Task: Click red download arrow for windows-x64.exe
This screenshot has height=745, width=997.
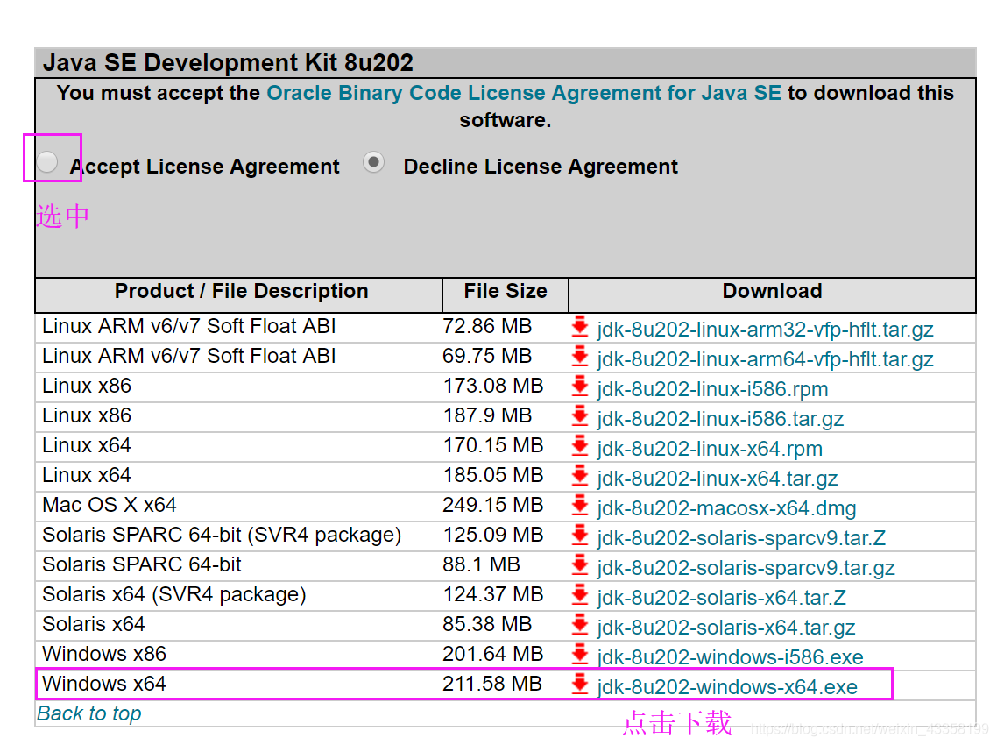Action: click(x=580, y=685)
